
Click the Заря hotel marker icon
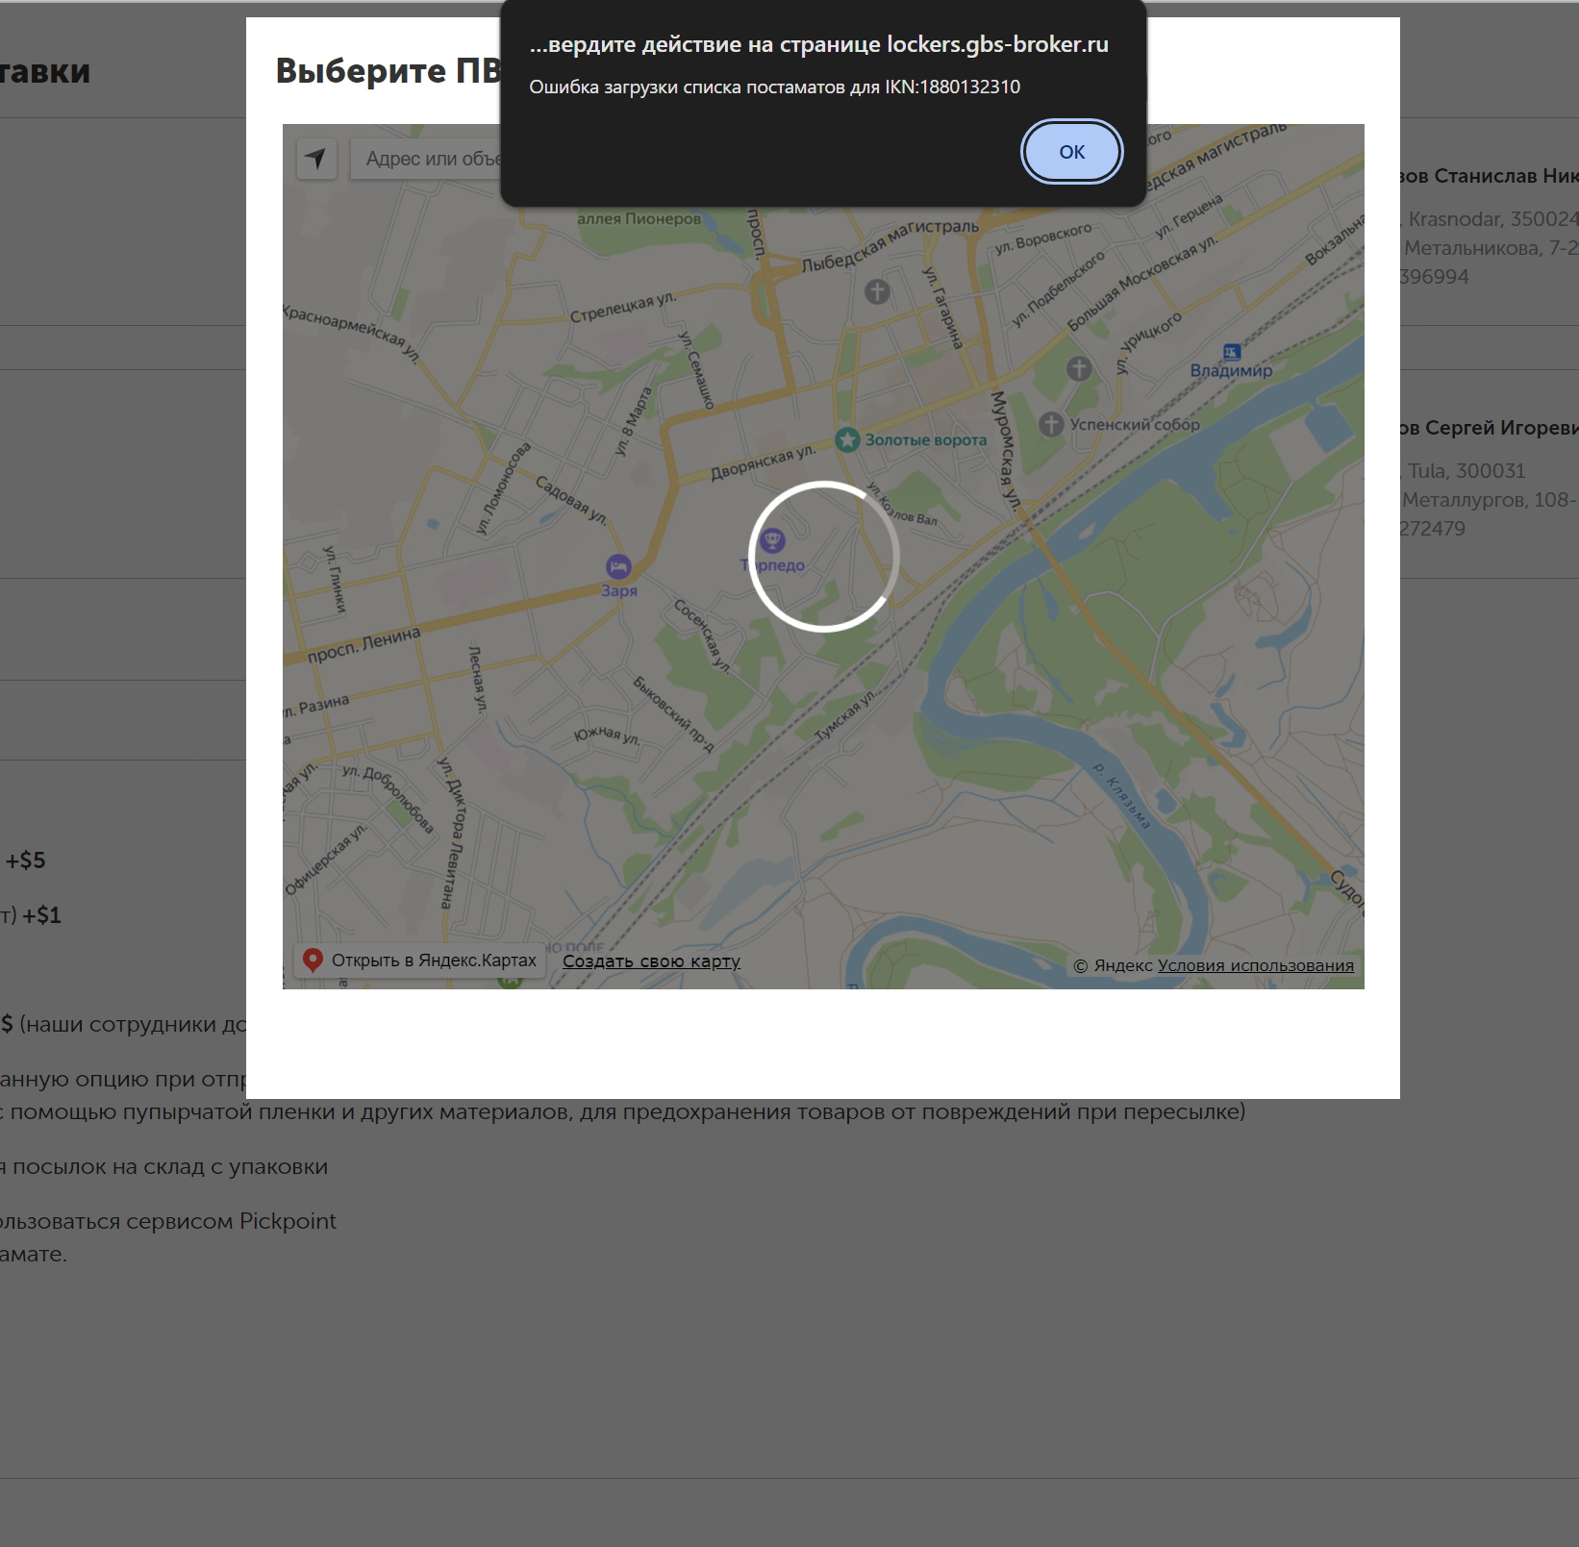coord(618,567)
